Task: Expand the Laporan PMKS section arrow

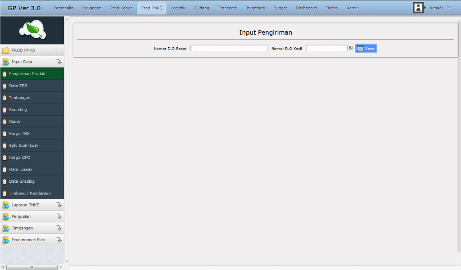Action: tap(59, 205)
